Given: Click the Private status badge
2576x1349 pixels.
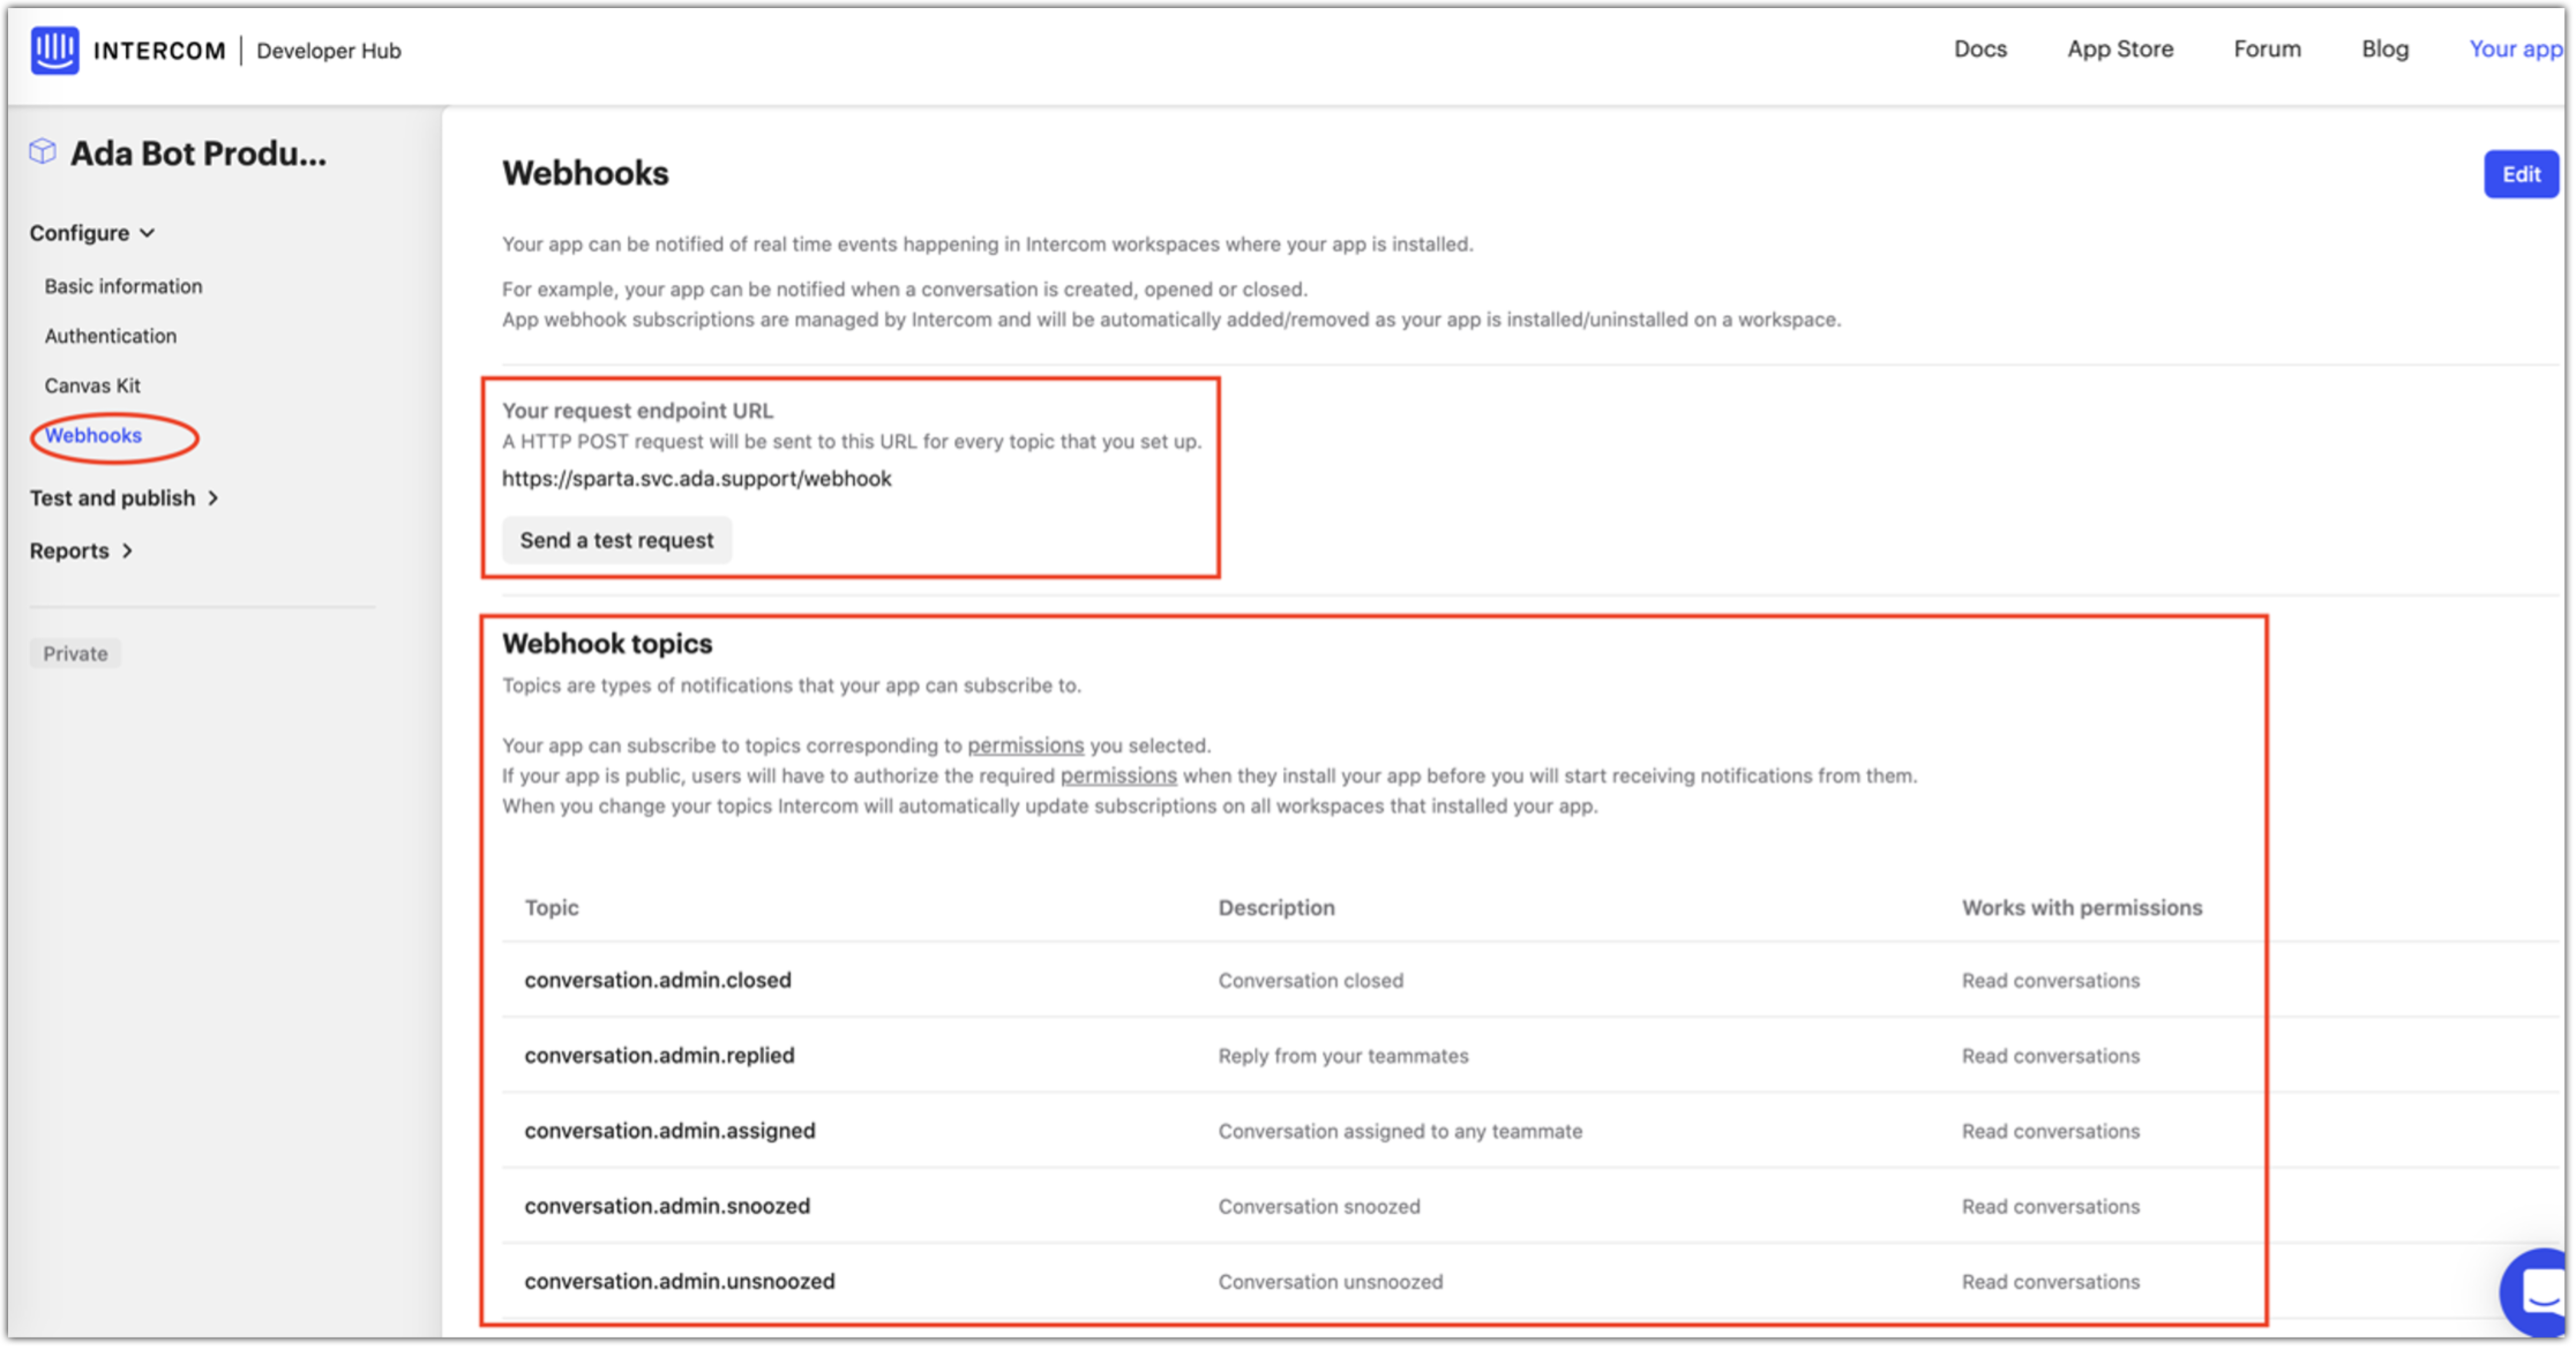Looking at the screenshot, I should pyautogui.click(x=75, y=654).
